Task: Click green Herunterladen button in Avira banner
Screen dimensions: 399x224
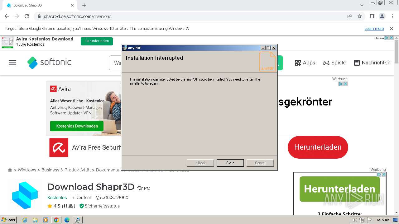Action: pos(97,41)
